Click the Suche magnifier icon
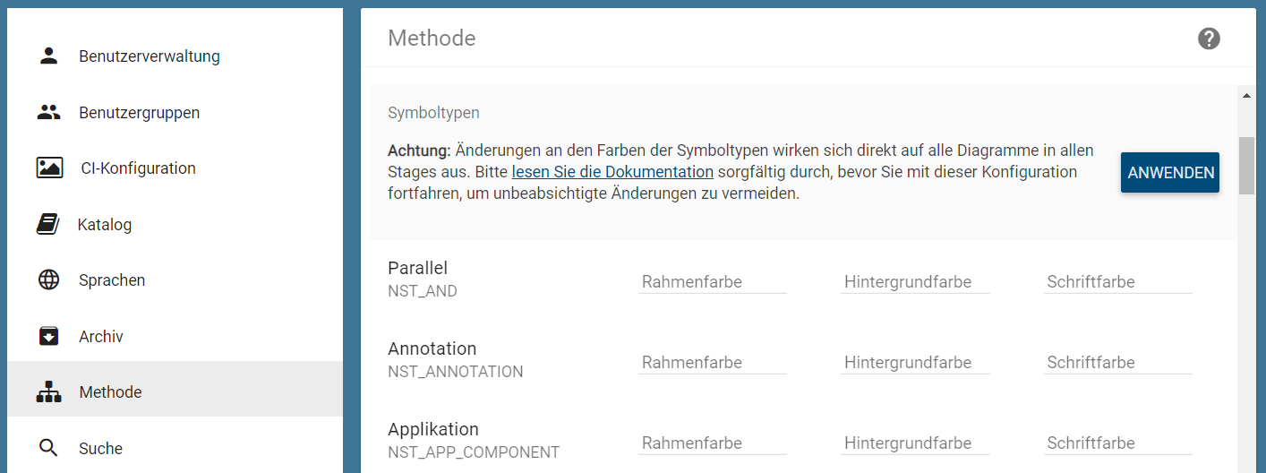This screenshot has width=1266, height=473. tap(48, 448)
